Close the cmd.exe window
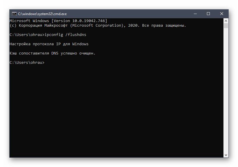This screenshot has width=238, height=167. (222, 14)
